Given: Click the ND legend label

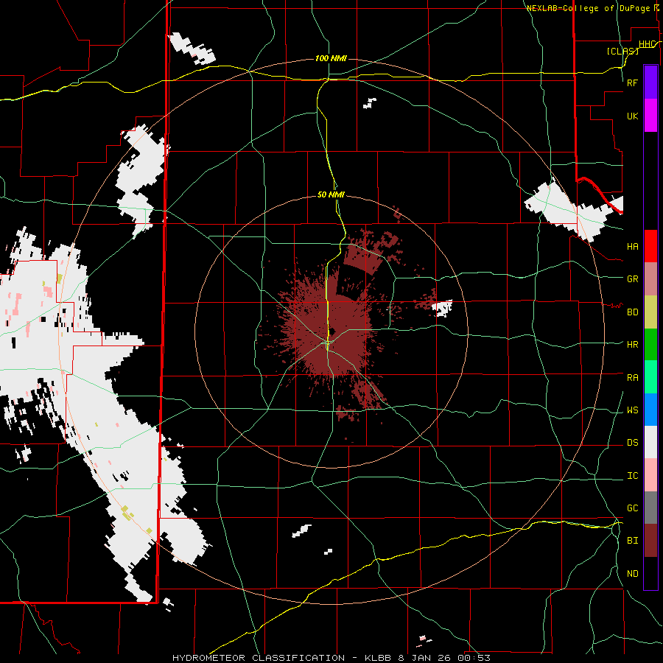Looking at the screenshot, I should point(633,574).
